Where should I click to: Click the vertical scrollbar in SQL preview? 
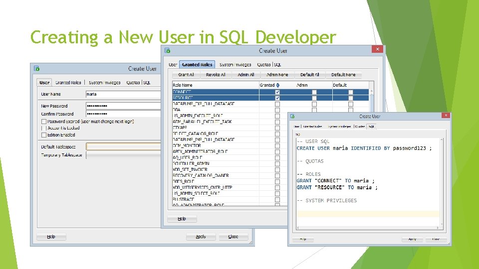442,182
